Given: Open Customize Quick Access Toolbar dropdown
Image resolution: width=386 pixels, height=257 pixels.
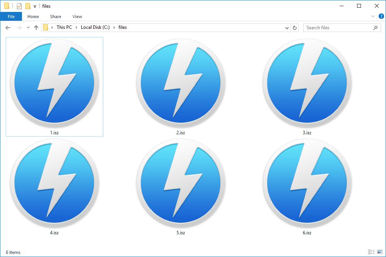Looking at the screenshot, I should (35, 7).
